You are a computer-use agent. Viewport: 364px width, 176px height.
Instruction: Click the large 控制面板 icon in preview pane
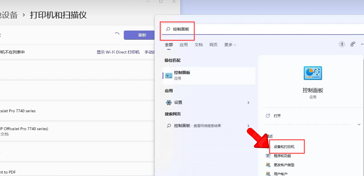[313, 73]
